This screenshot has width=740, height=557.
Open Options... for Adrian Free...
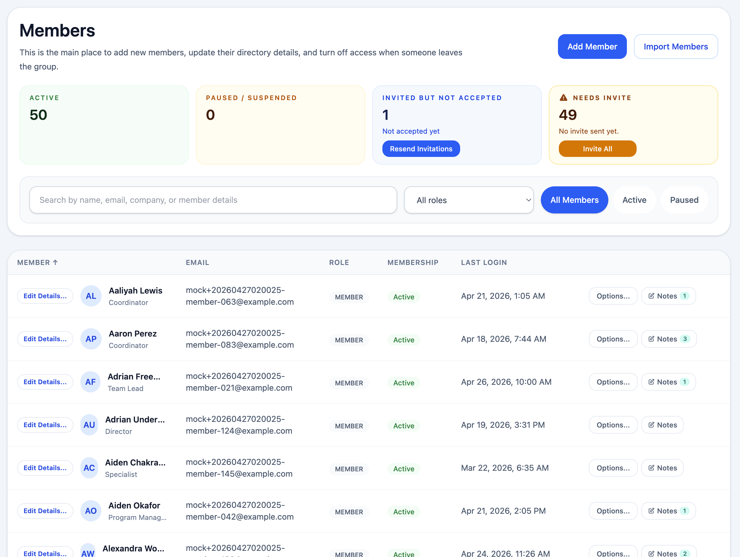(613, 382)
